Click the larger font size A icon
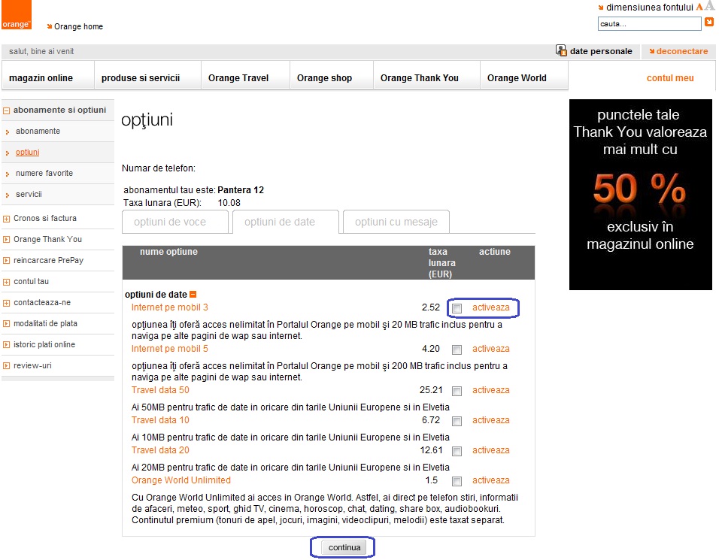 pyautogui.click(x=709, y=6)
